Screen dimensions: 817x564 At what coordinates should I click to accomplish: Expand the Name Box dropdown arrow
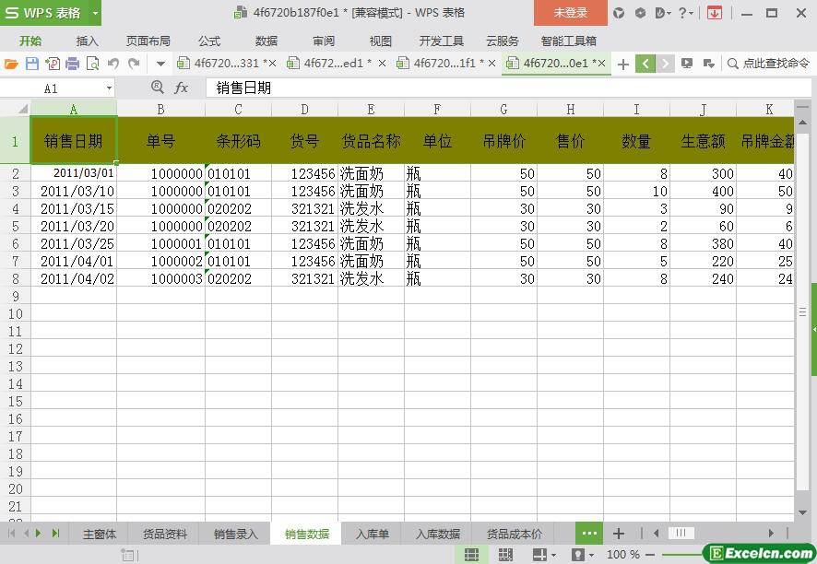(109, 88)
